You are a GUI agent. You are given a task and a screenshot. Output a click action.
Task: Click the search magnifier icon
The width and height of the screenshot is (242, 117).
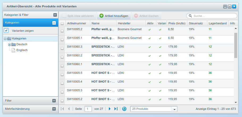tap(190, 16)
